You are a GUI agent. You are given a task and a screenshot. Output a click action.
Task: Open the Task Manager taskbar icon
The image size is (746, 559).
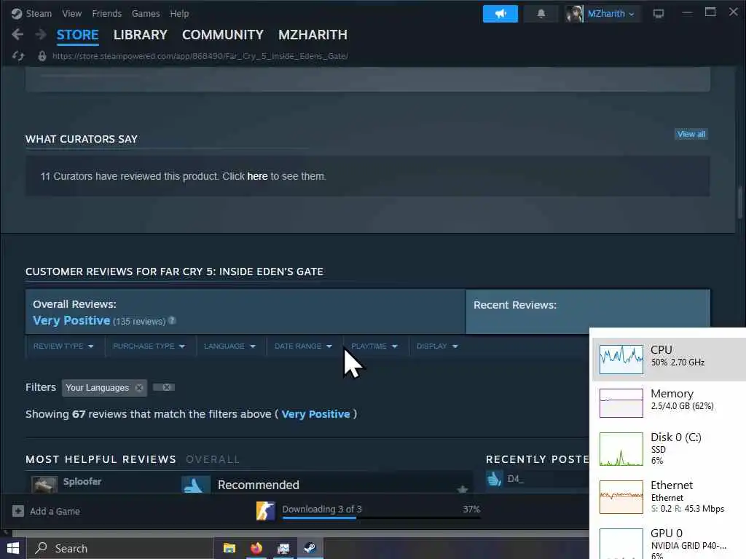click(283, 549)
